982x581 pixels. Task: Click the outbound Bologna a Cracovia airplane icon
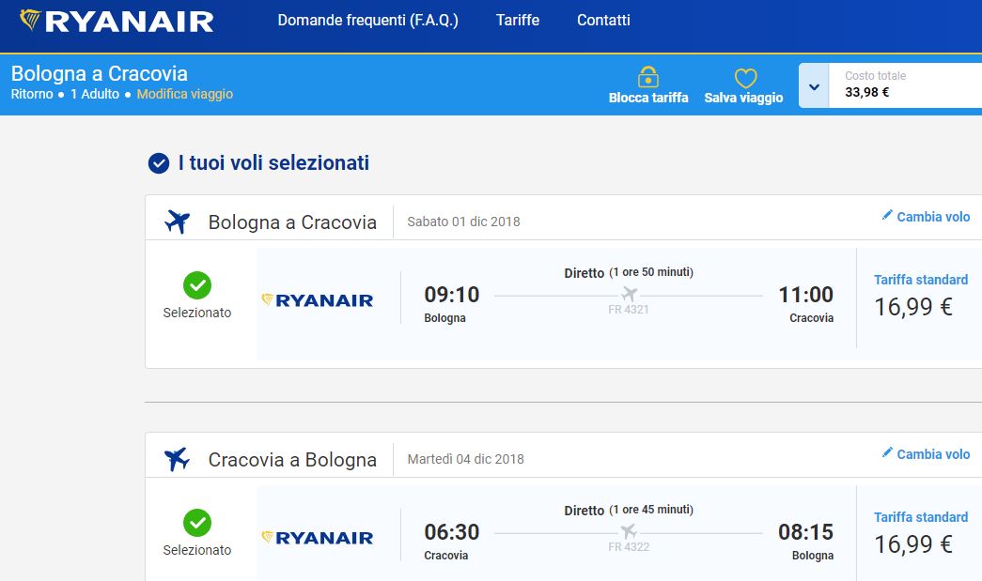pyautogui.click(x=177, y=222)
